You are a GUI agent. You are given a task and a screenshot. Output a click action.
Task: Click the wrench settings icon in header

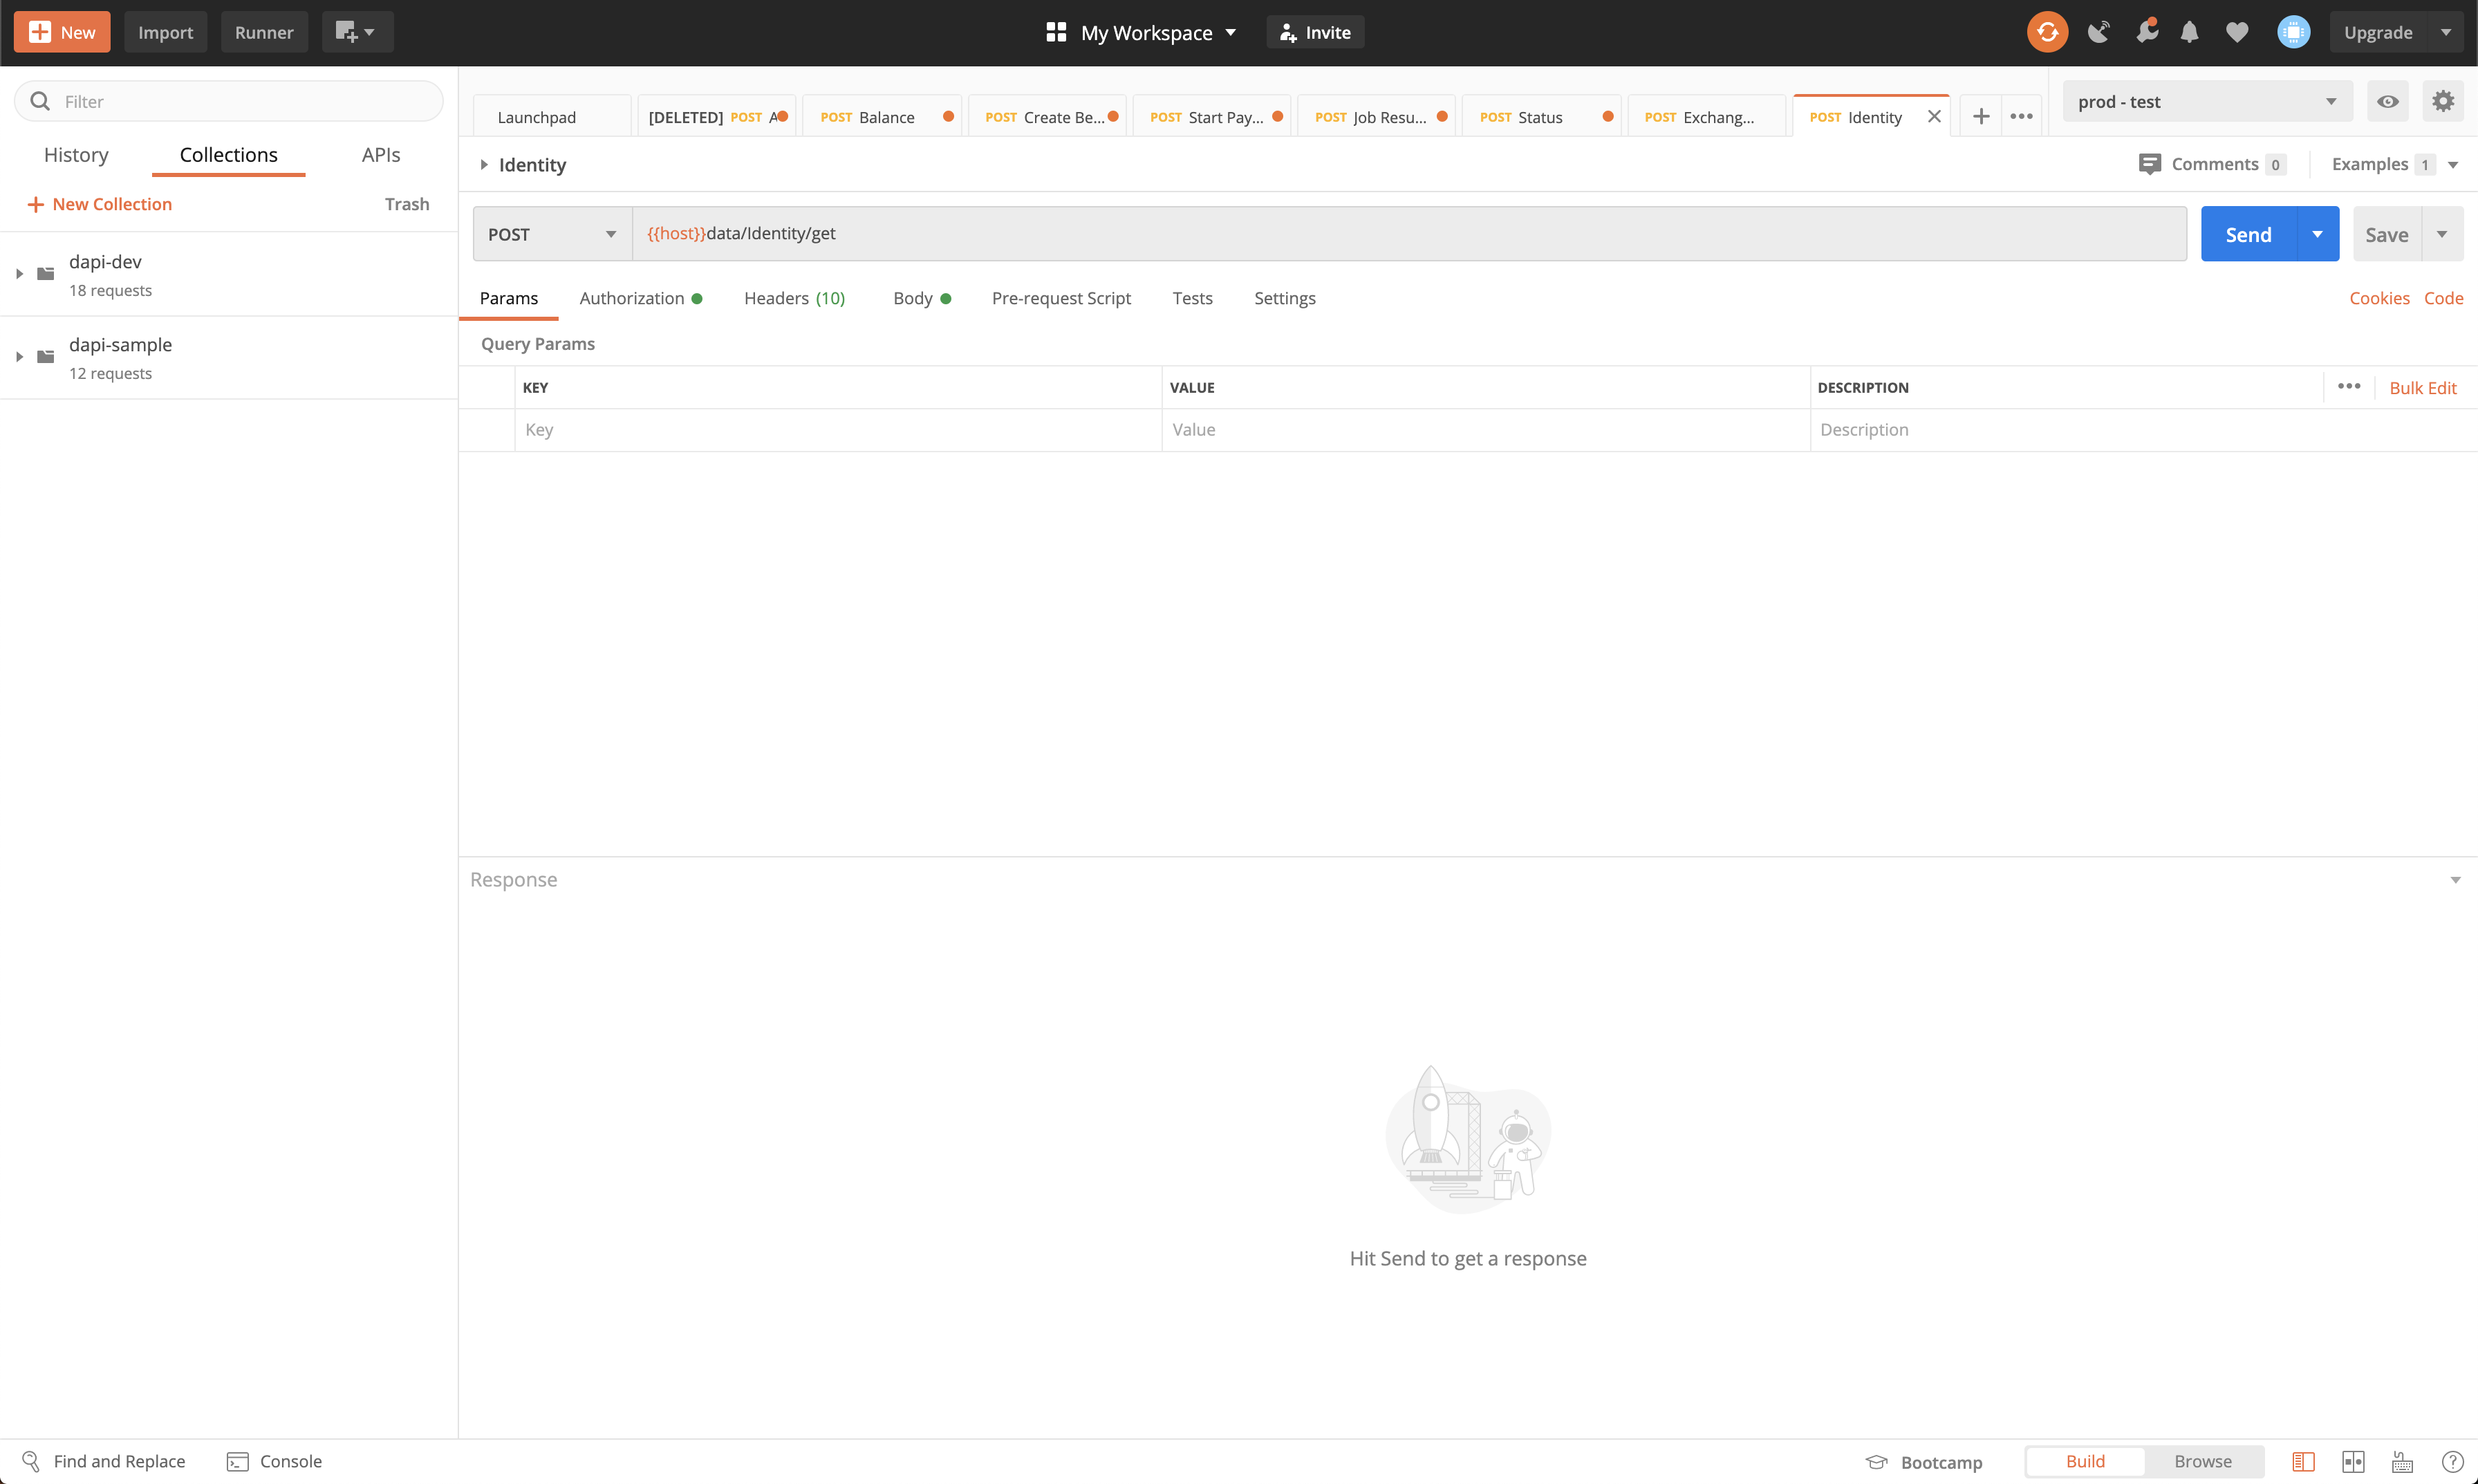tap(2145, 32)
